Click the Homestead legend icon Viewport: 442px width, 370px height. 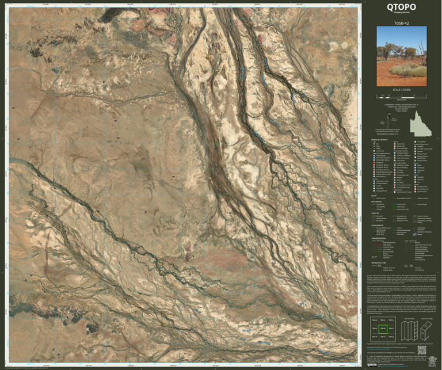click(x=374, y=151)
